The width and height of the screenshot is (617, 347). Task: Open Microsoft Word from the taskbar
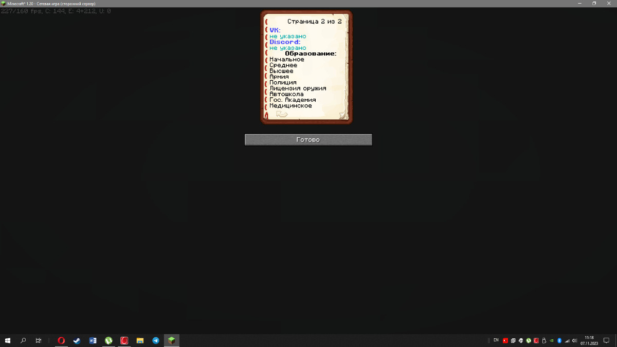(x=93, y=340)
